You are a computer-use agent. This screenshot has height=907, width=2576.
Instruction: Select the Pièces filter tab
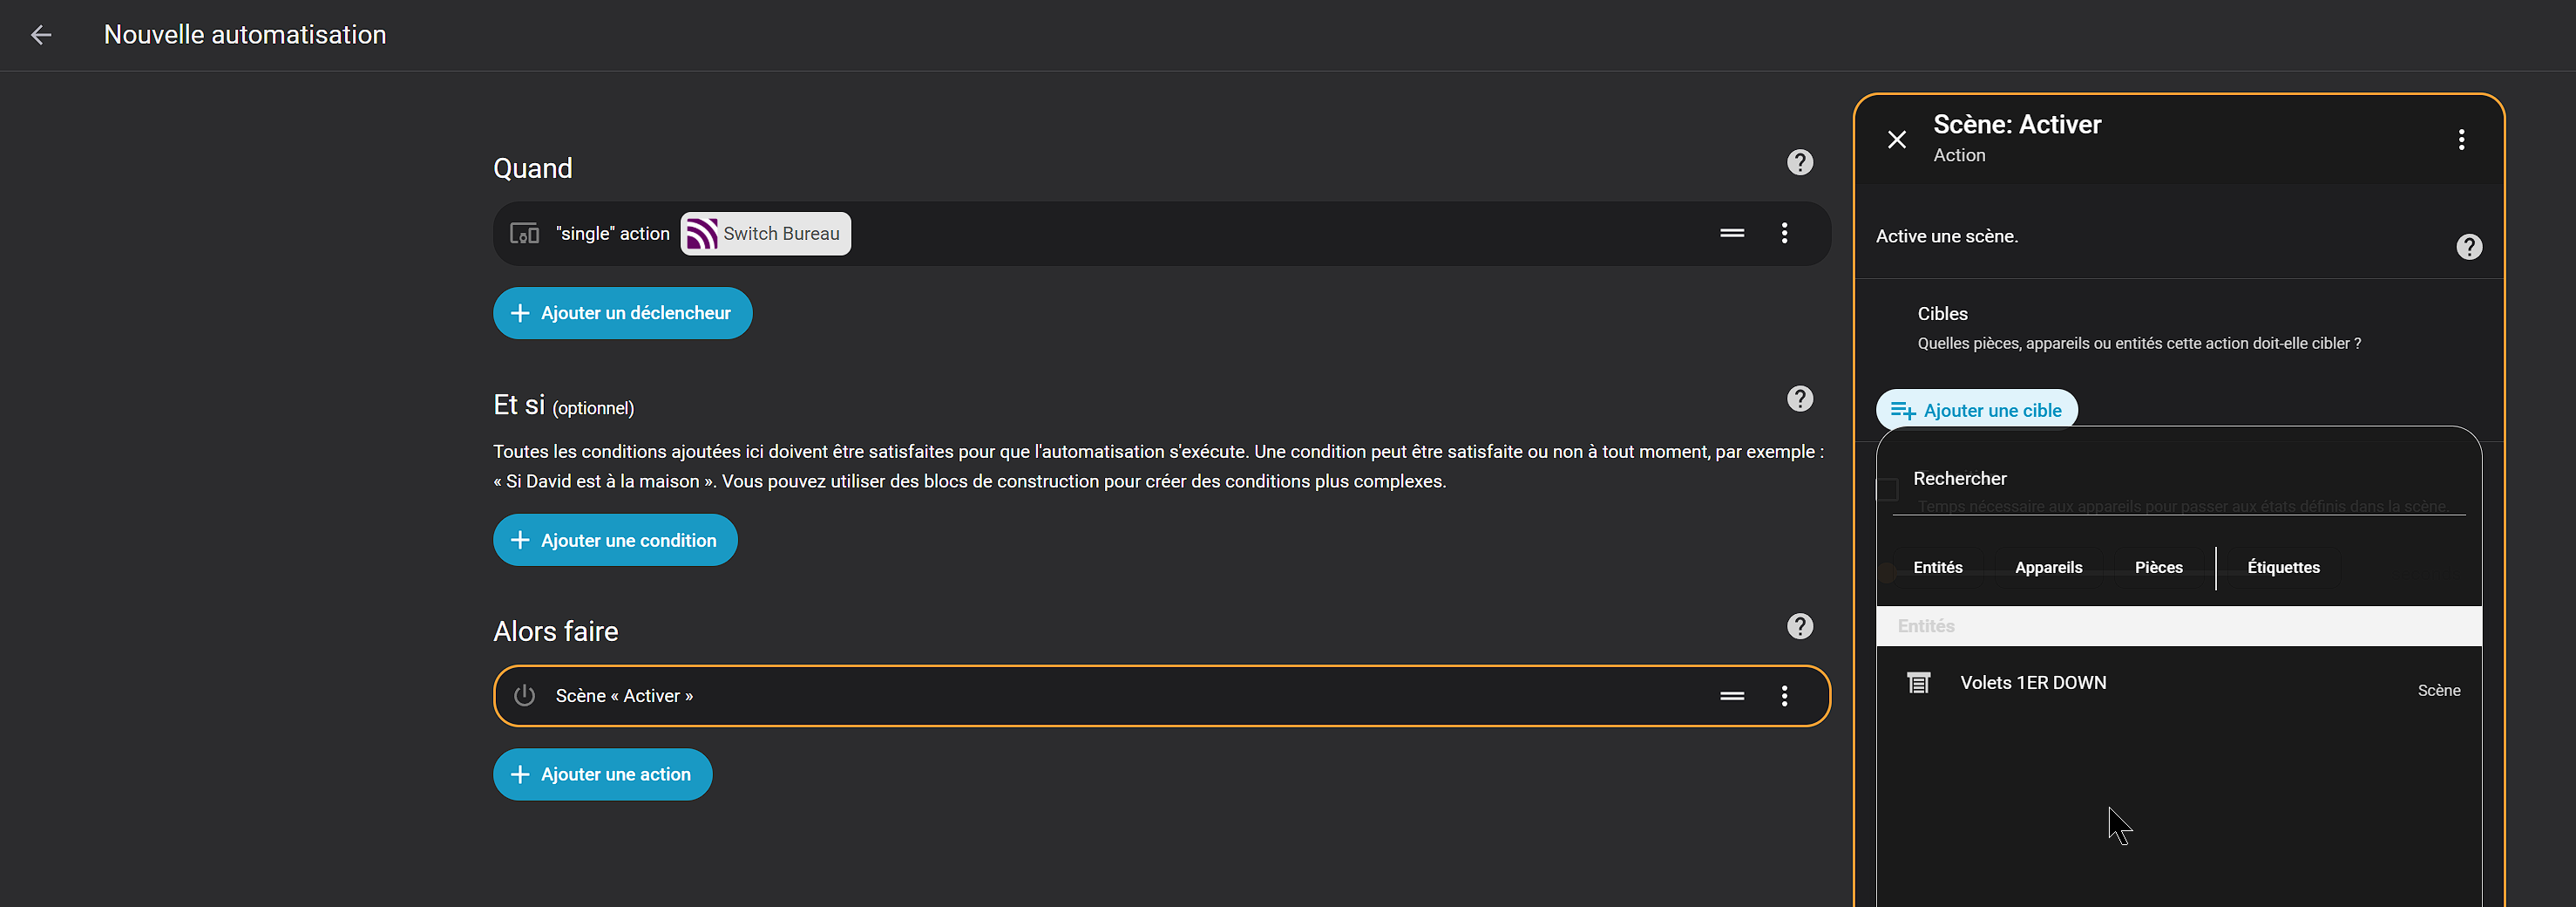pos(2158,568)
